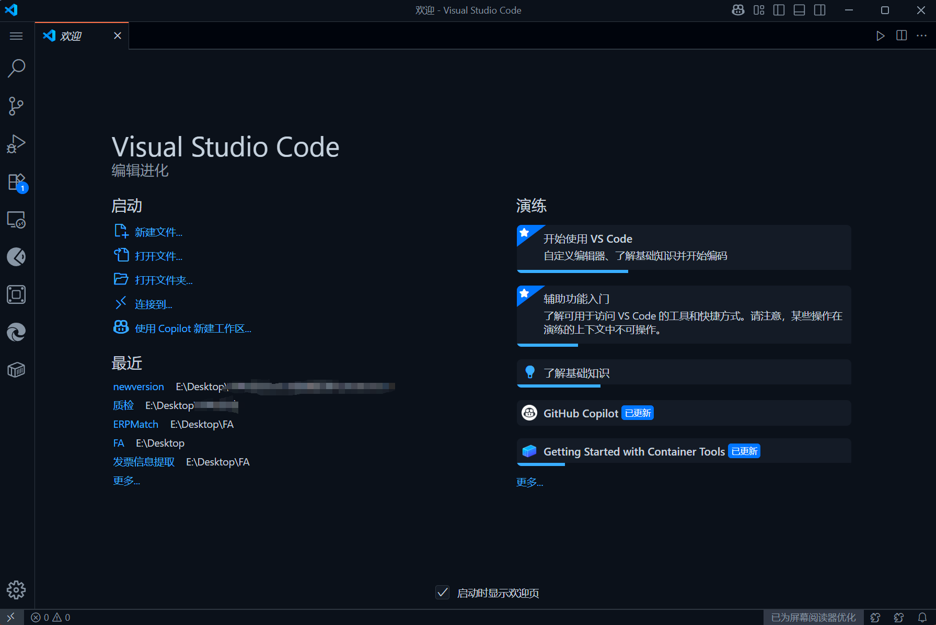Open the Run and Debug view
936x625 pixels.
point(16,144)
